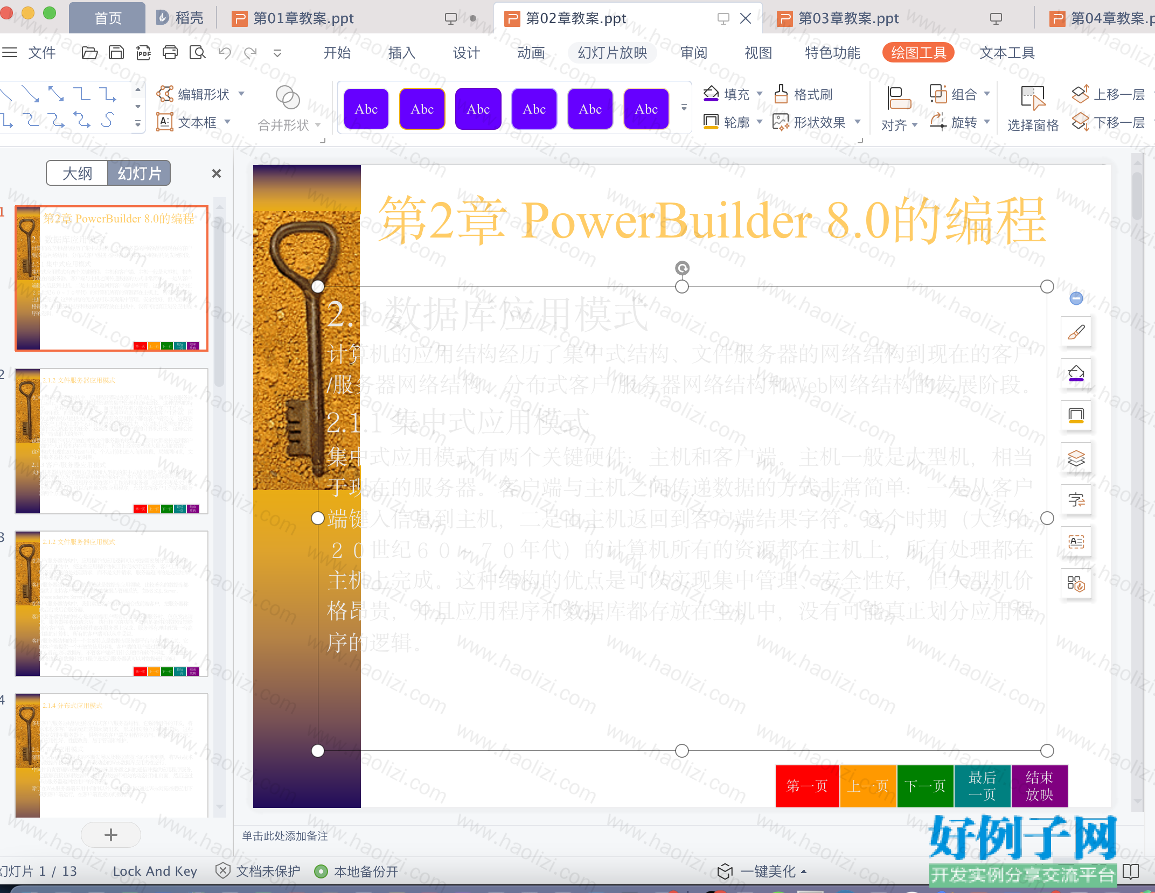The width and height of the screenshot is (1155, 893).
Task: Click the monitor icon on the 第02章教案.ppt tab
Action: pyautogui.click(x=723, y=19)
